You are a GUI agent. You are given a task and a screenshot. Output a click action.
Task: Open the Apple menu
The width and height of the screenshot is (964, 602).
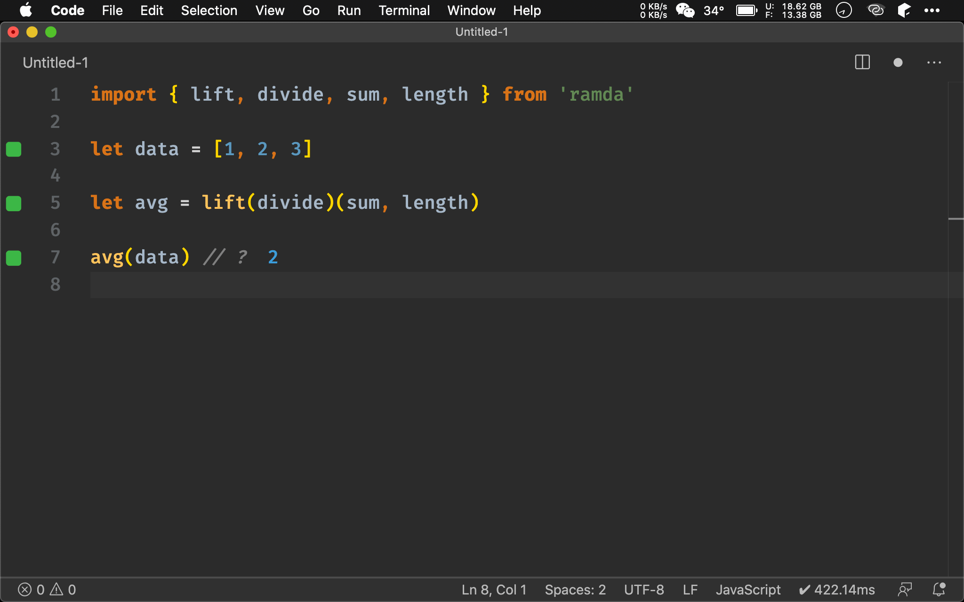pos(26,10)
